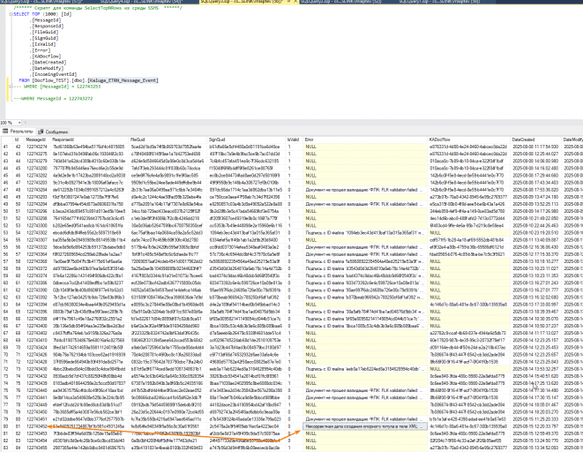Viewport: 583px width, 452px height.
Task: Click Error cell 'Некорректная дата создания опорного титула'
Action: pyautogui.click(x=365, y=426)
